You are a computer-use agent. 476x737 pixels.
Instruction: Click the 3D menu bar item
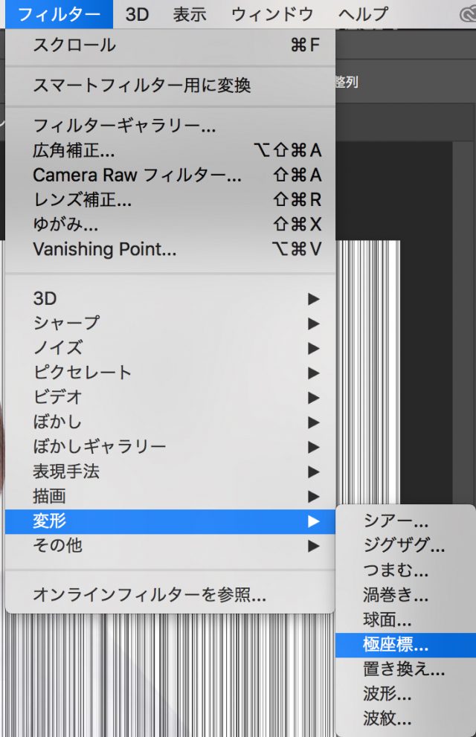tap(137, 14)
